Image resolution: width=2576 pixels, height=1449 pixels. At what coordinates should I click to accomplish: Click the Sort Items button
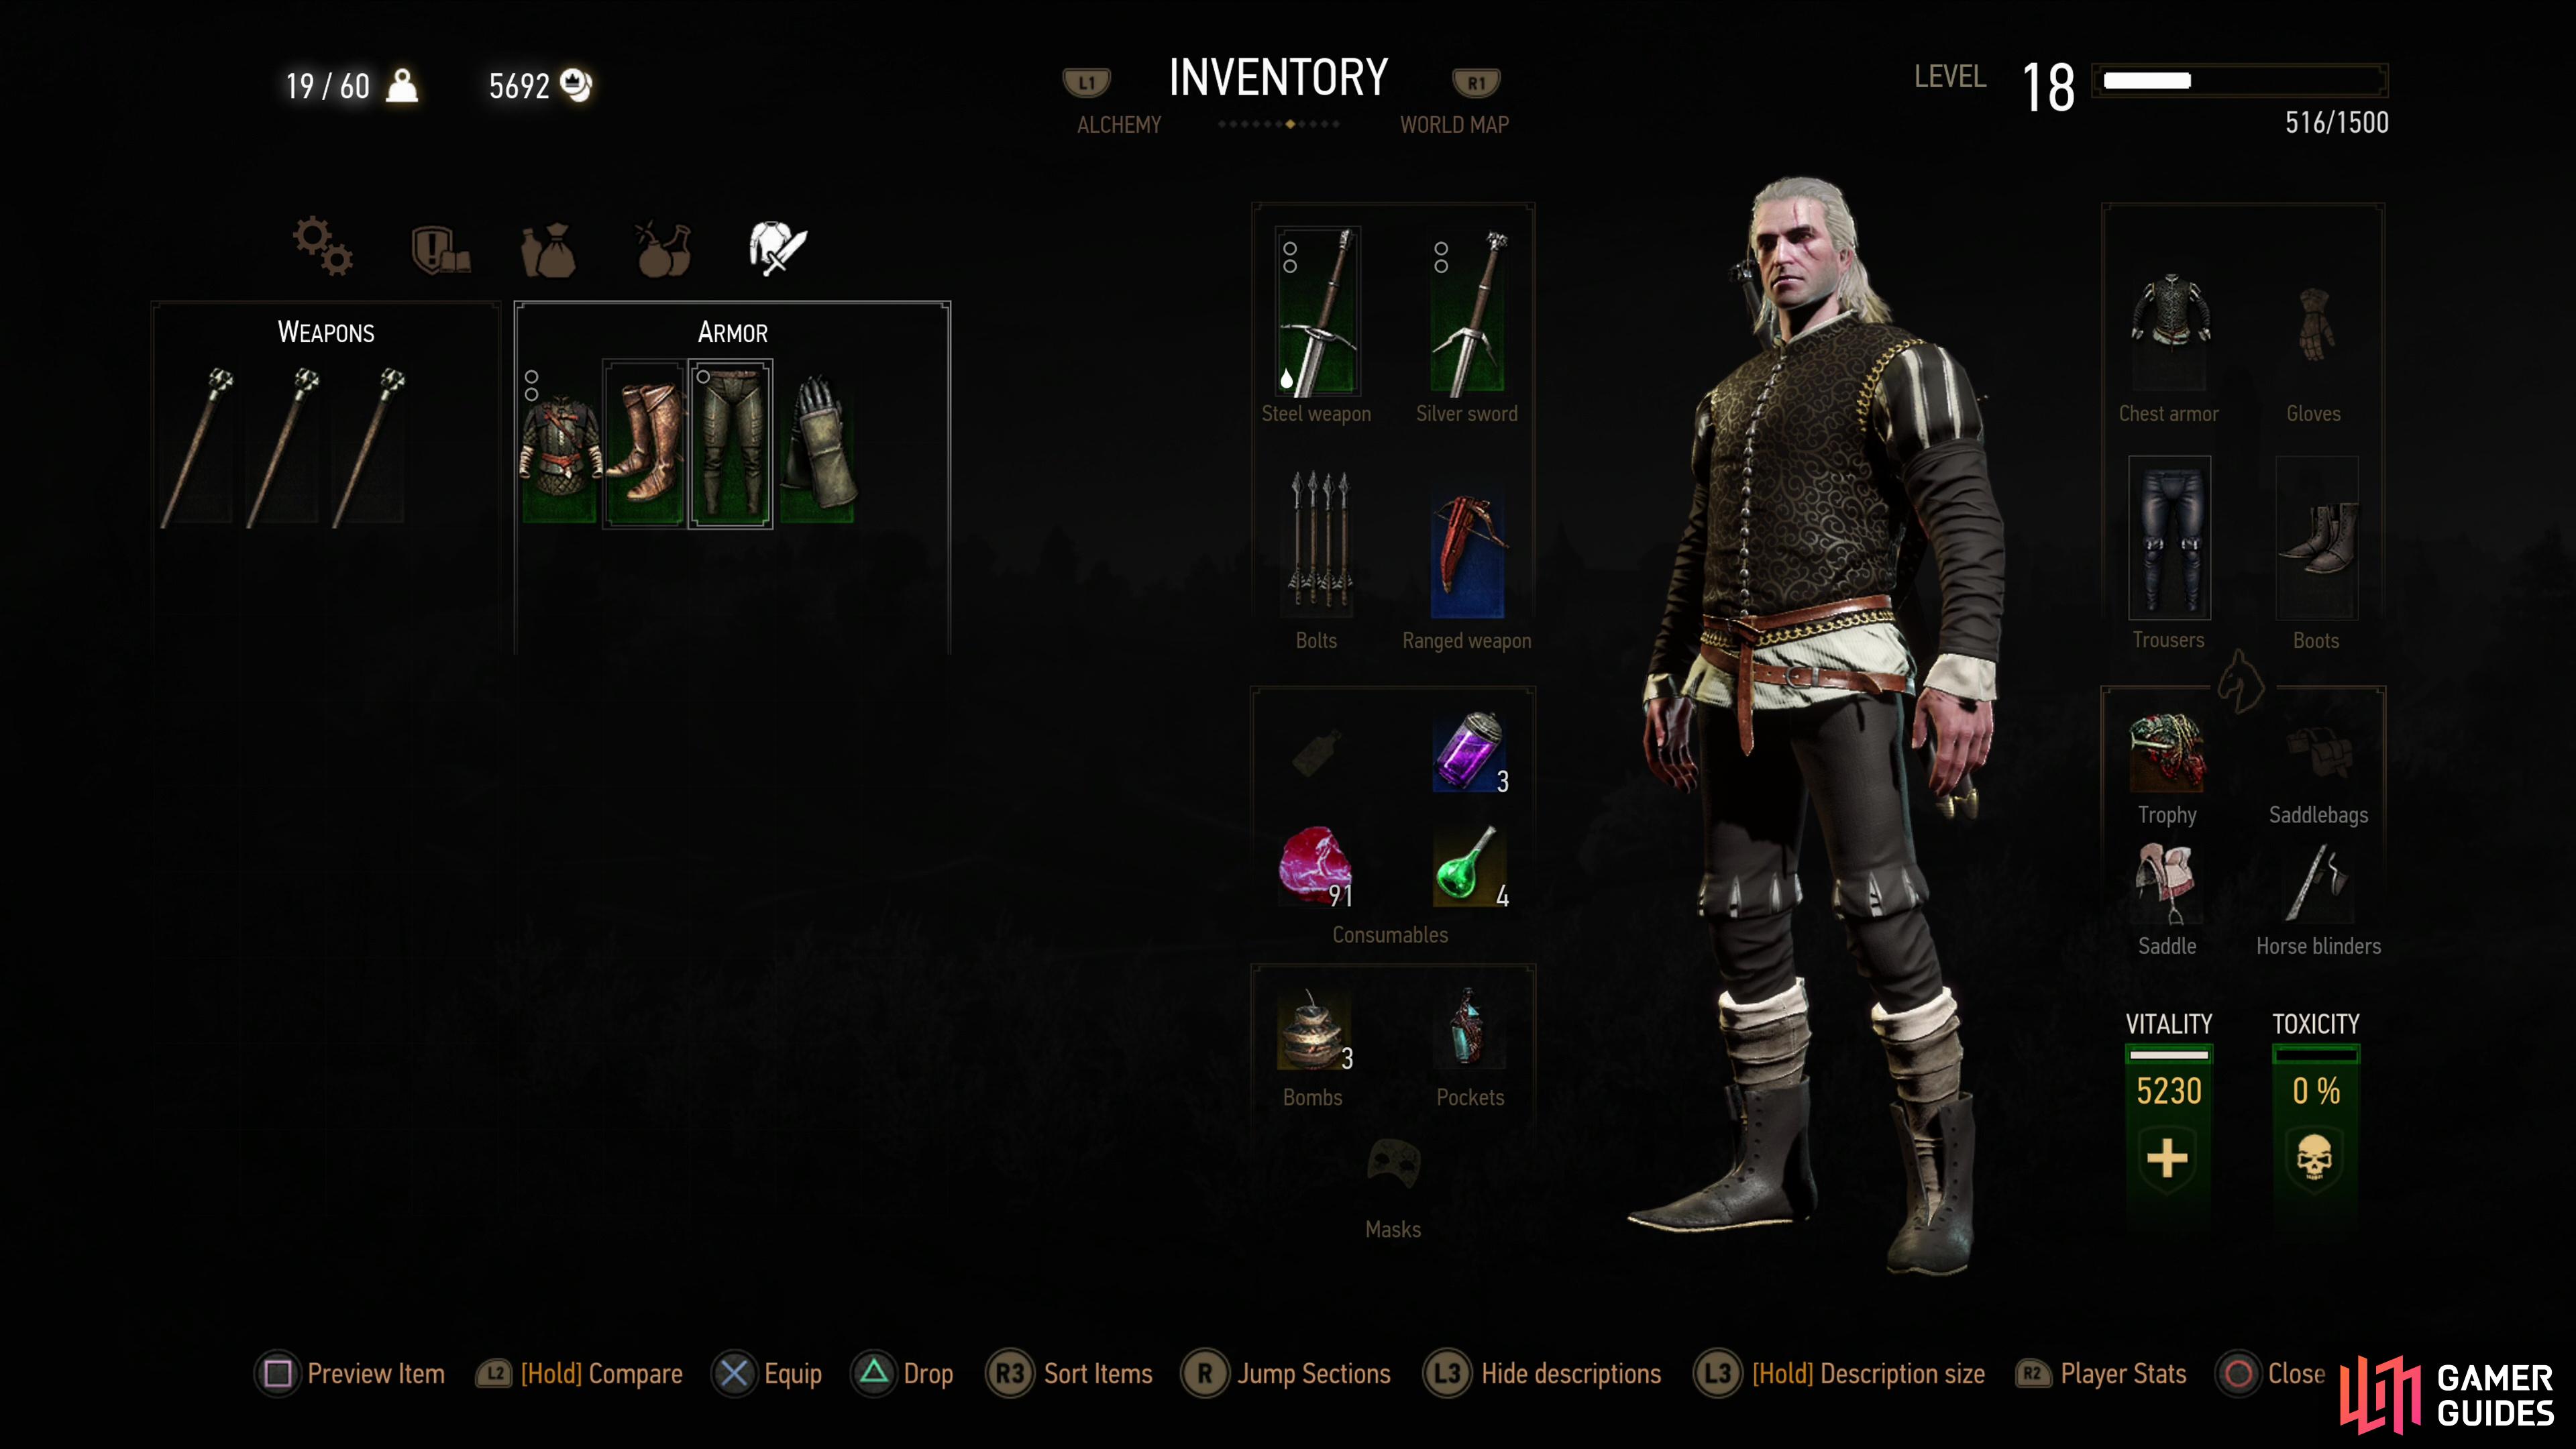[x=1069, y=1374]
